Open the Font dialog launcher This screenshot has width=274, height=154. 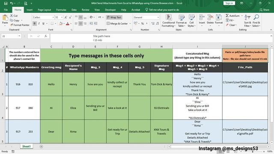[x=71, y=30]
